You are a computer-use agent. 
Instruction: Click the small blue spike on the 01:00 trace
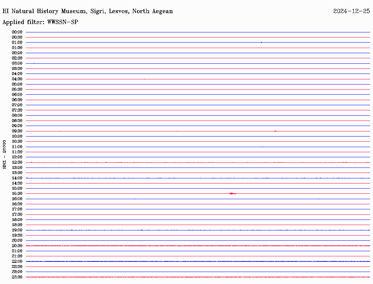click(261, 42)
